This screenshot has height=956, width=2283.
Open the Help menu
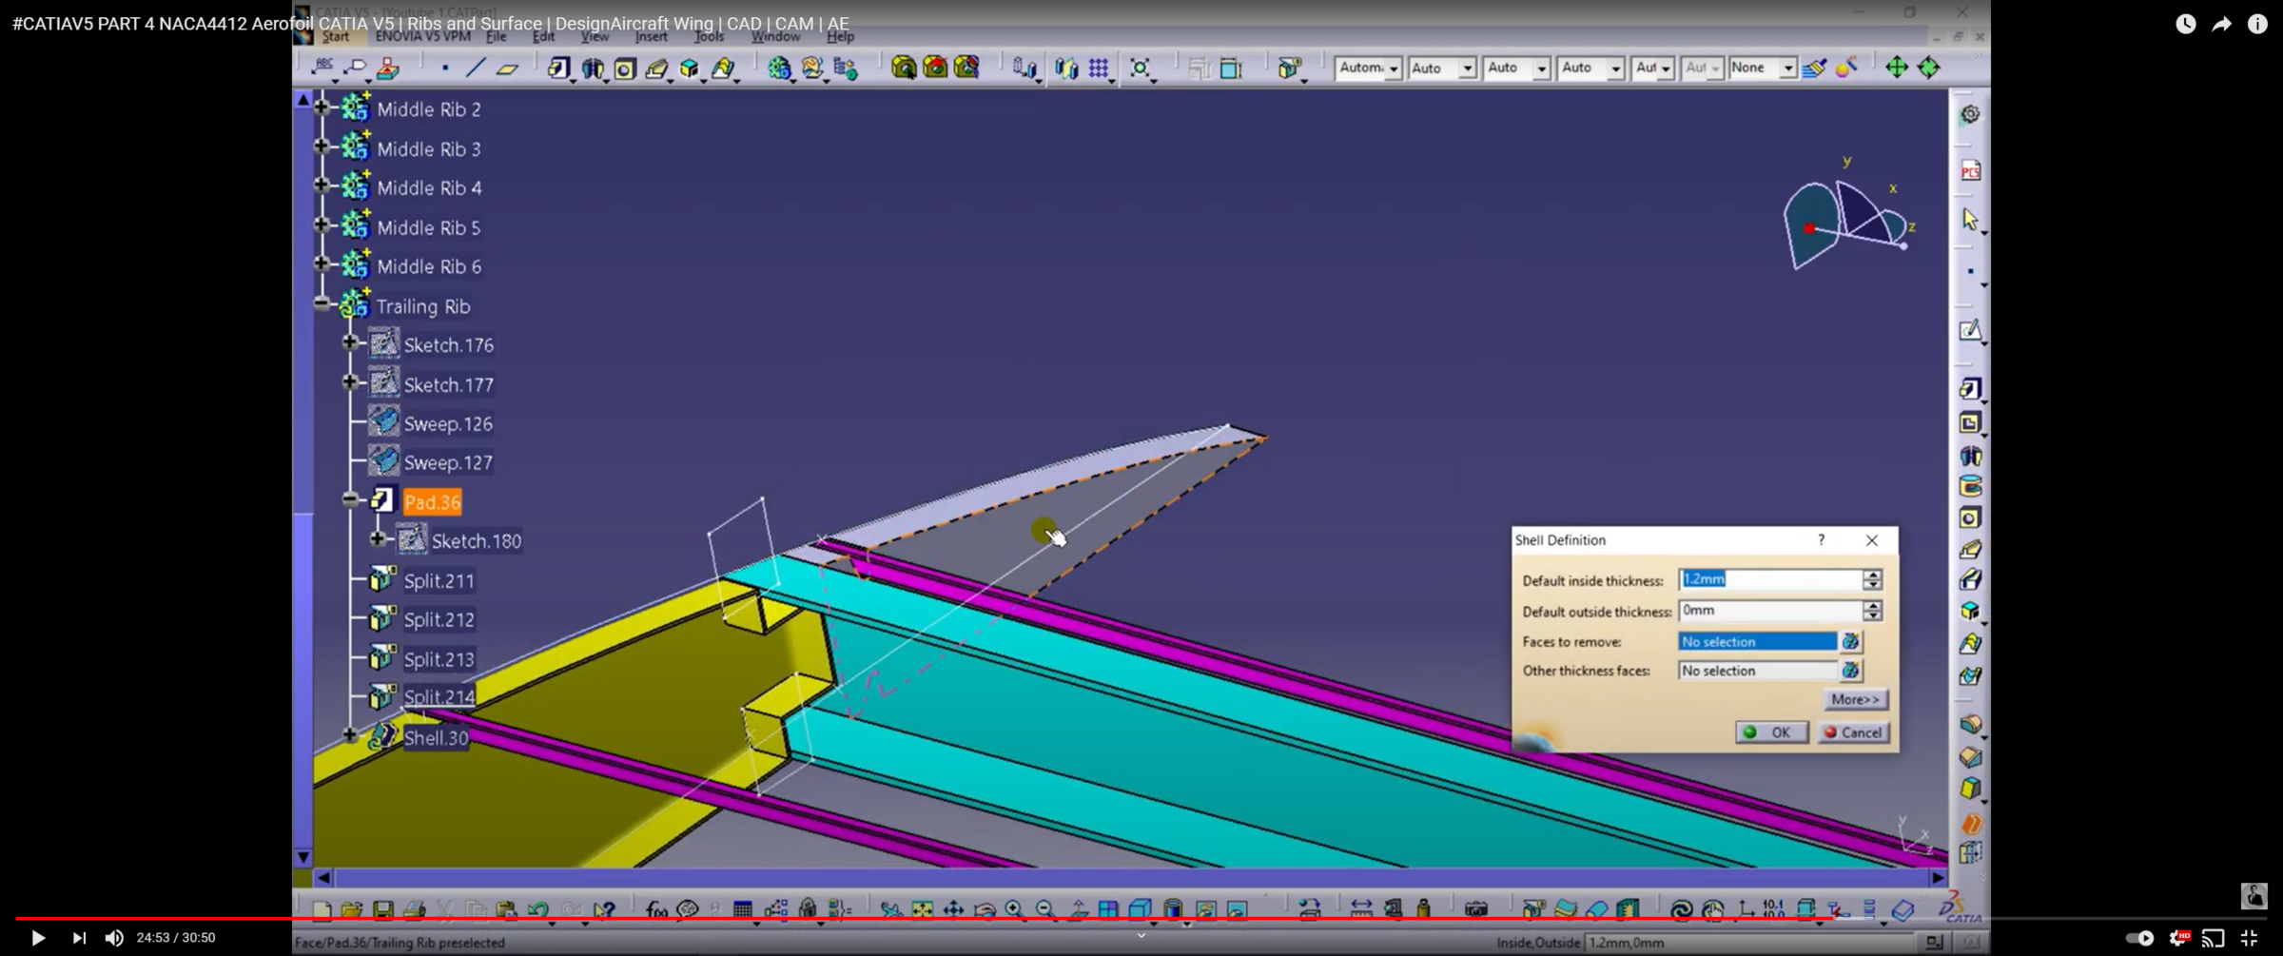point(840,37)
